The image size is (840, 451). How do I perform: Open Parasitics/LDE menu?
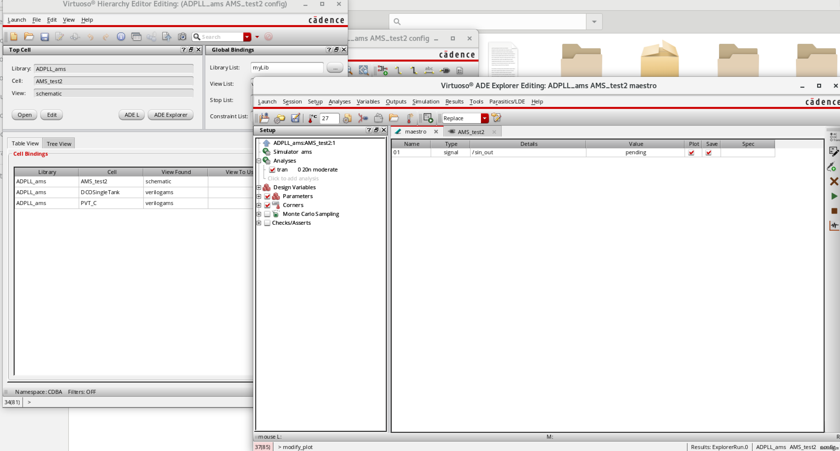coord(507,101)
